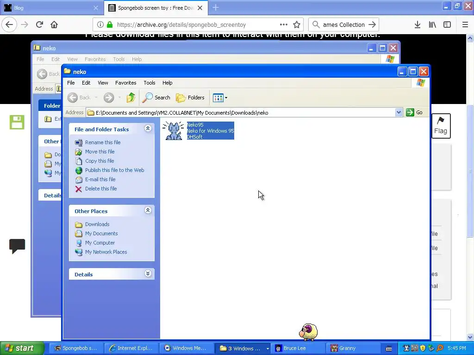Switch to Internet Explorer taskbar item
The height and width of the screenshot is (355, 474).
[x=131, y=348]
